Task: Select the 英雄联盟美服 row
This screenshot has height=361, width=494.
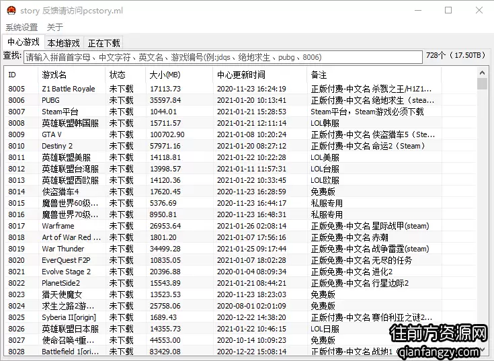Action: coord(241,157)
